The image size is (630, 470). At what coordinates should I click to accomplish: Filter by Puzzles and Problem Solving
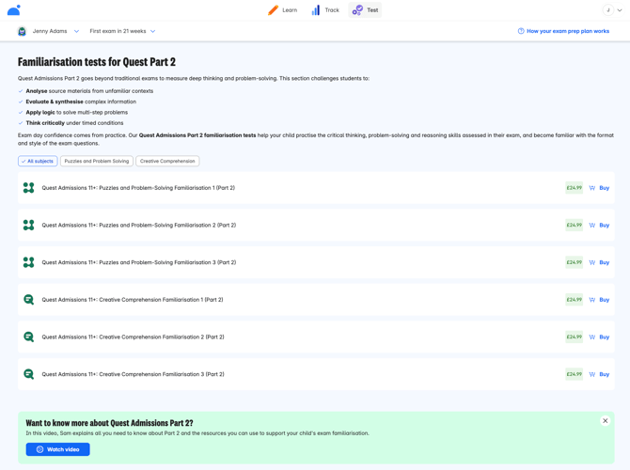96,161
